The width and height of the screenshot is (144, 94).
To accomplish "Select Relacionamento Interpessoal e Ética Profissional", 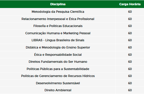I will (x=58, y=19).
